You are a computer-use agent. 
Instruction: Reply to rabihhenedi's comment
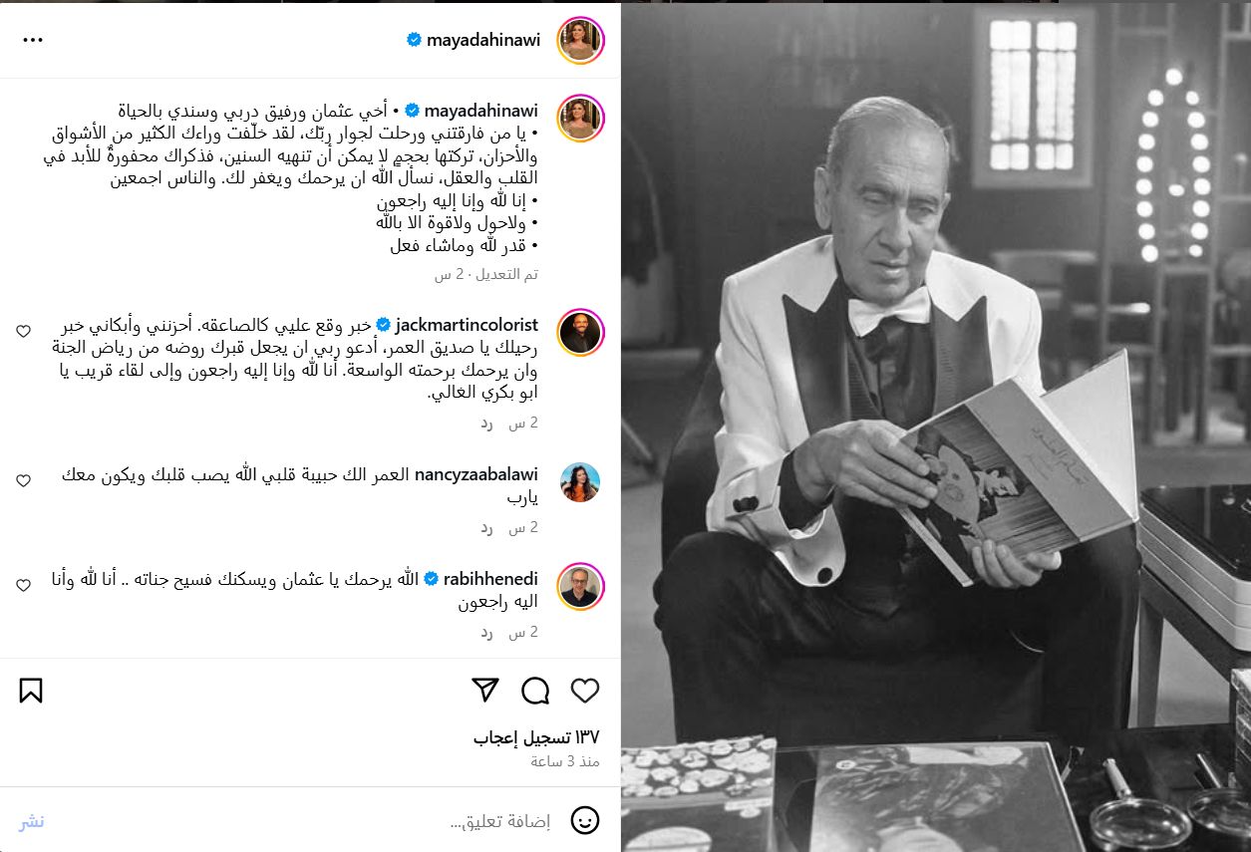pos(486,632)
